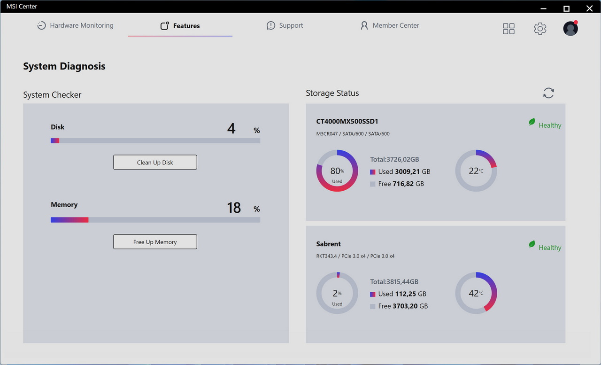The image size is (601, 365).
Task: Click the Memory usage progress bar
Action: (155, 220)
